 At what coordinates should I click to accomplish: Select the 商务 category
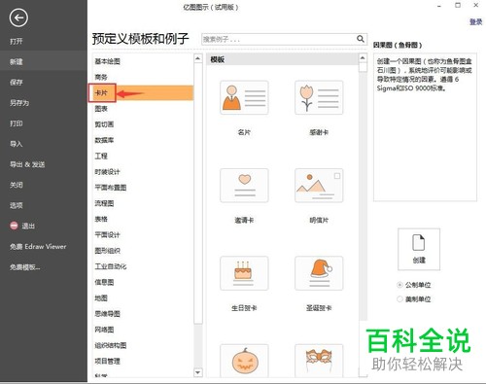101,77
